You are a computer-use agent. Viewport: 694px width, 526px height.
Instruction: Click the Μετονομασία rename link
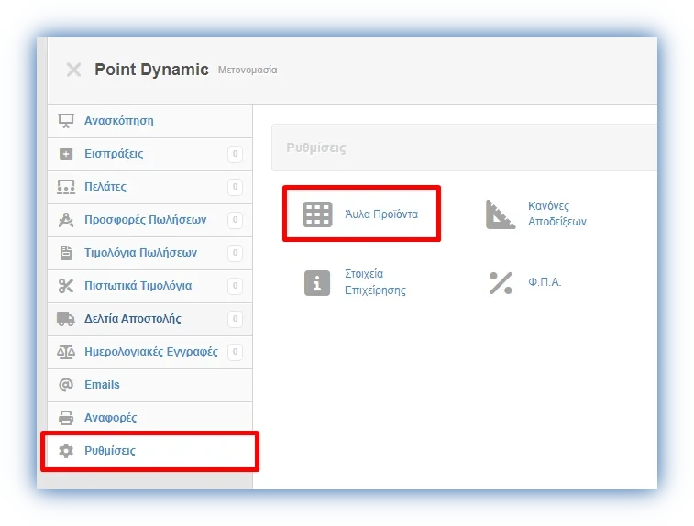[248, 71]
